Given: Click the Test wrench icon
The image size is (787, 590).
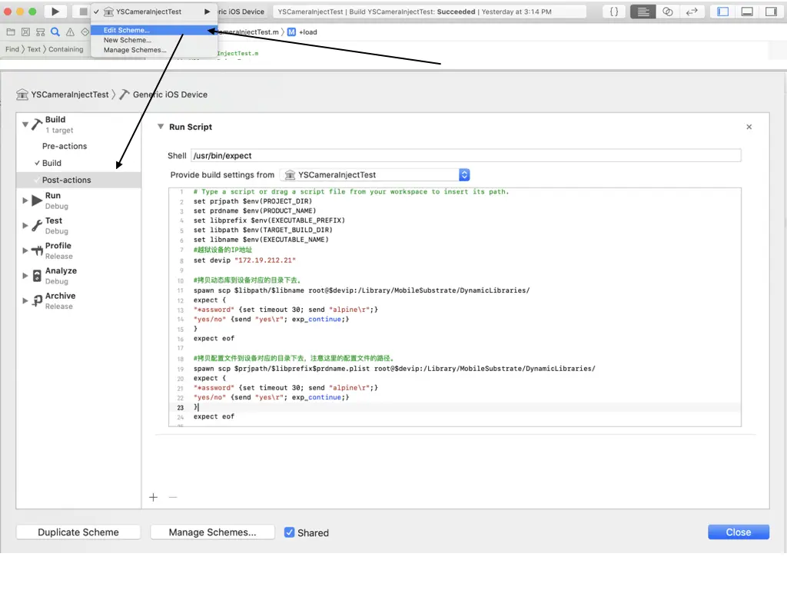Looking at the screenshot, I should click(37, 225).
